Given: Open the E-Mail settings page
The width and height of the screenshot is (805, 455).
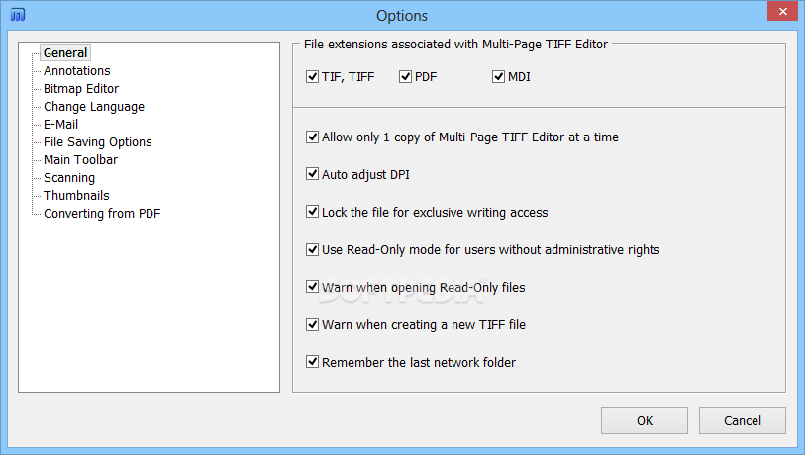Looking at the screenshot, I should click(x=60, y=125).
